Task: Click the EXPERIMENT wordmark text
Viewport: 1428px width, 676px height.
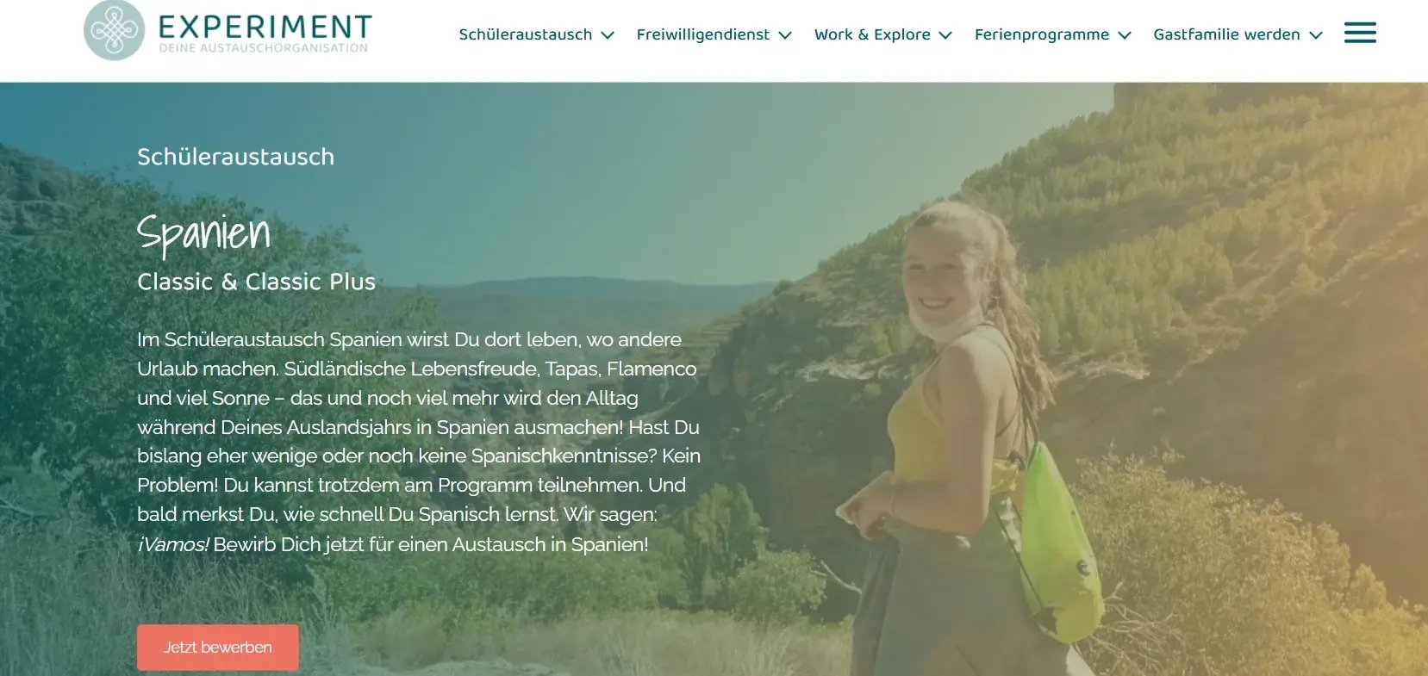Action: tap(265, 27)
